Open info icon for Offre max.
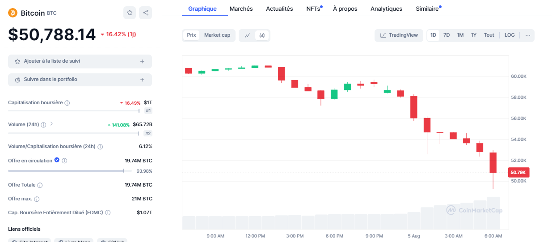Viewport: 552px width, 242px height. [x=37, y=199]
